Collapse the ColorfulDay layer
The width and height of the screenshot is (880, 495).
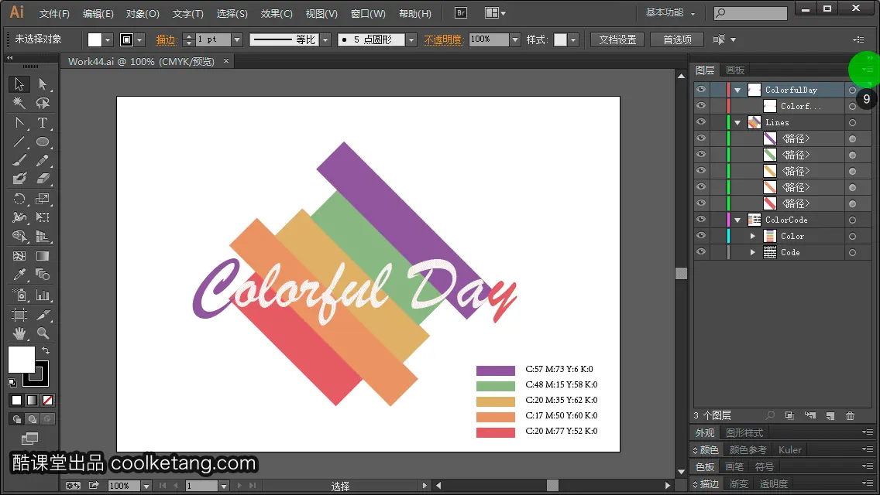point(738,90)
